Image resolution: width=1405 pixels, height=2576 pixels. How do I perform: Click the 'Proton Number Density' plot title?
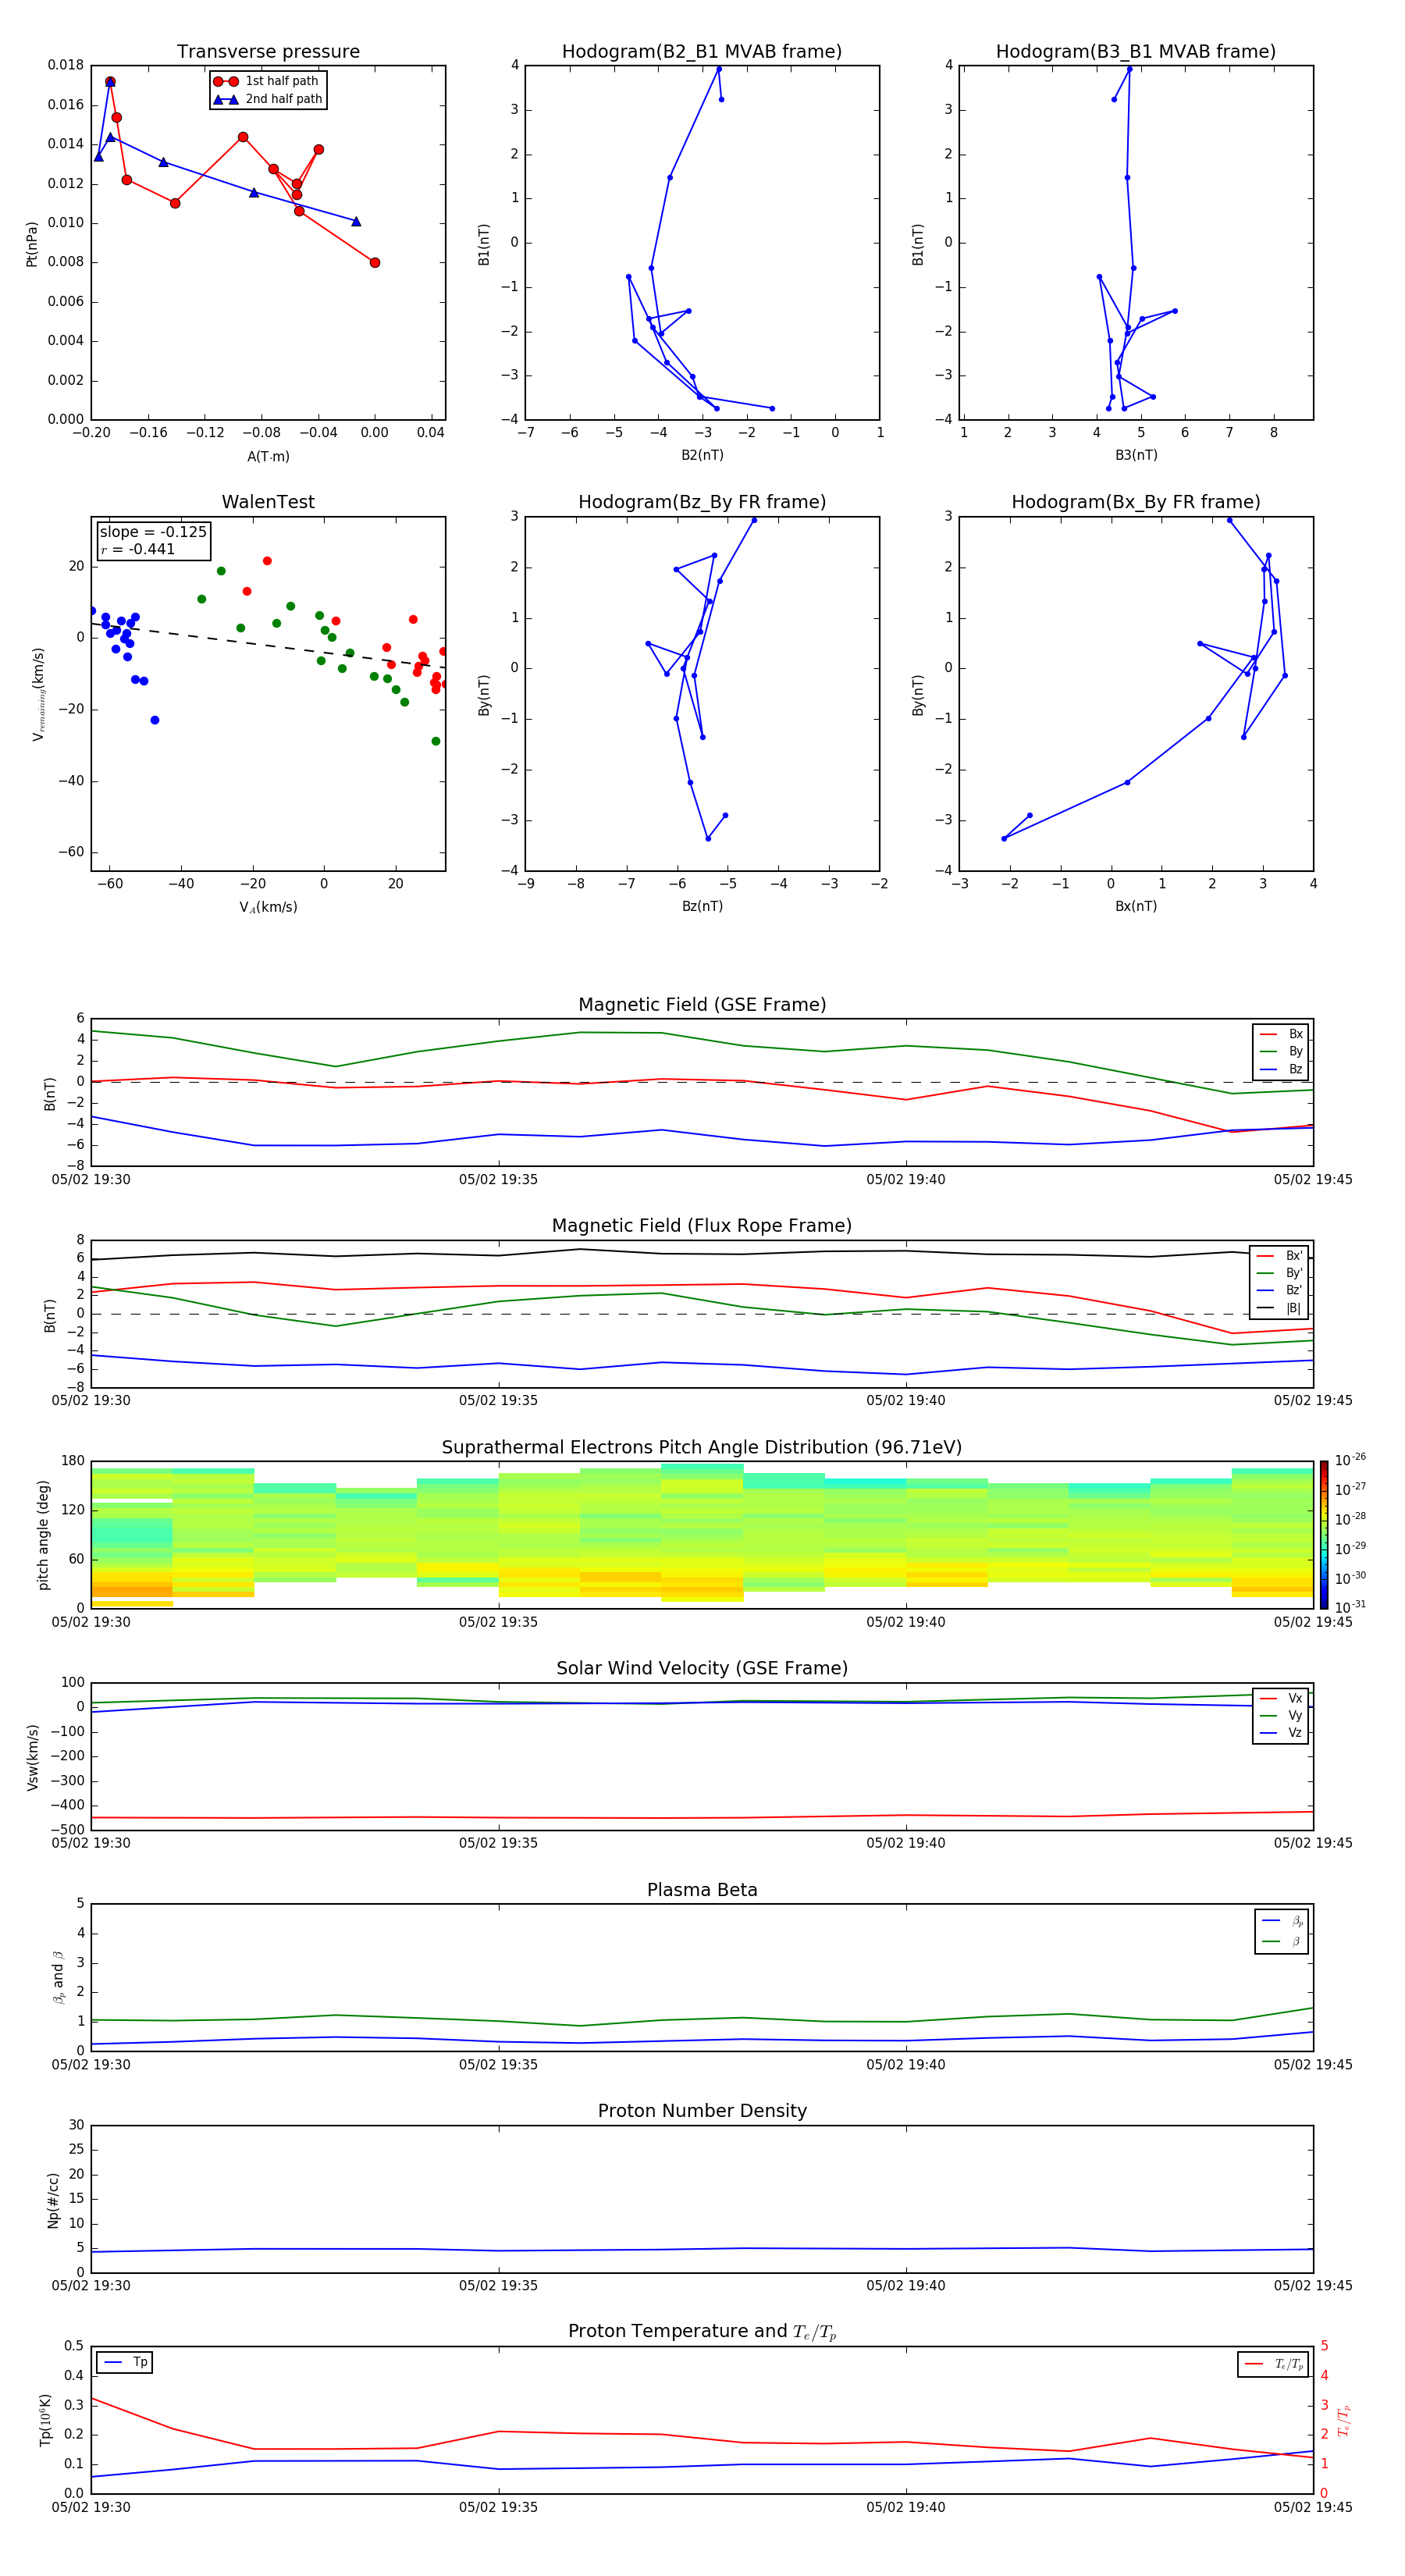[702, 2111]
